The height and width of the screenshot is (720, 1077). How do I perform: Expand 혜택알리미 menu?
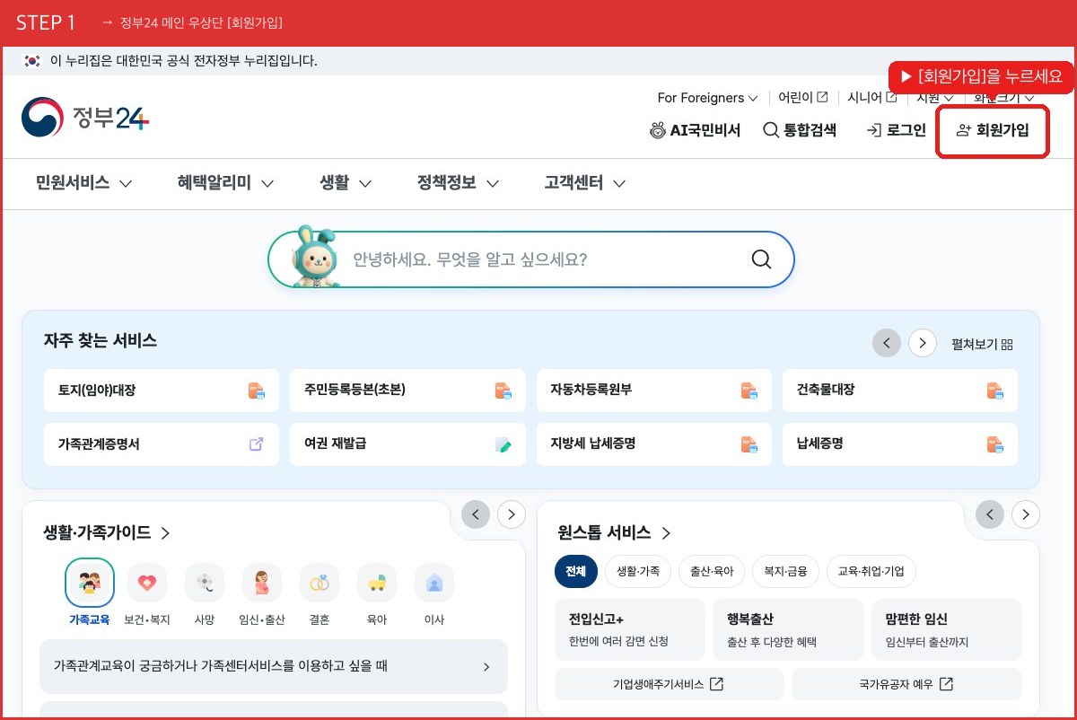pos(225,183)
